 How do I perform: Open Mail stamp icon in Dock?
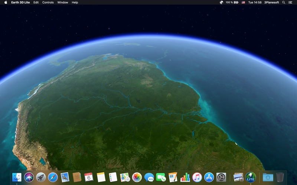pos(65,178)
